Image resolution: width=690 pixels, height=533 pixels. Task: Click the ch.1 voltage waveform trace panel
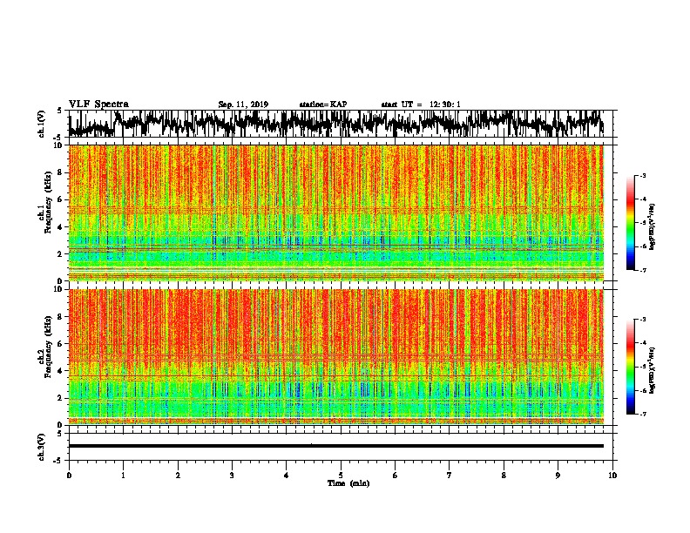point(341,124)
